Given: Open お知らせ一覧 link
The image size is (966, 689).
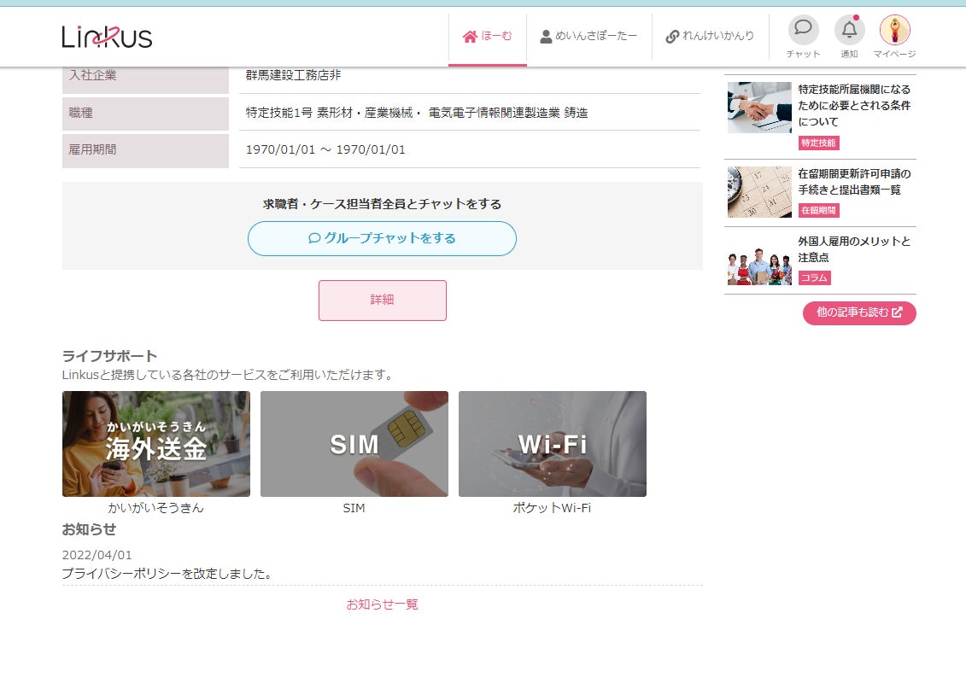Looking at the screenshot, I should click(x=382, y=604).
